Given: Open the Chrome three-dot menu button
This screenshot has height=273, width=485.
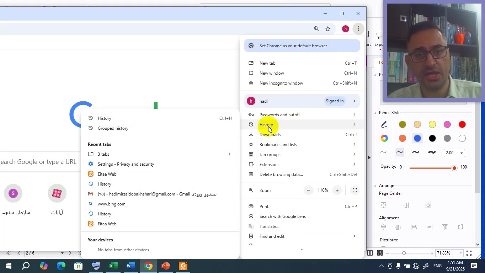Looking at the screenshot, I should (358, 29).
